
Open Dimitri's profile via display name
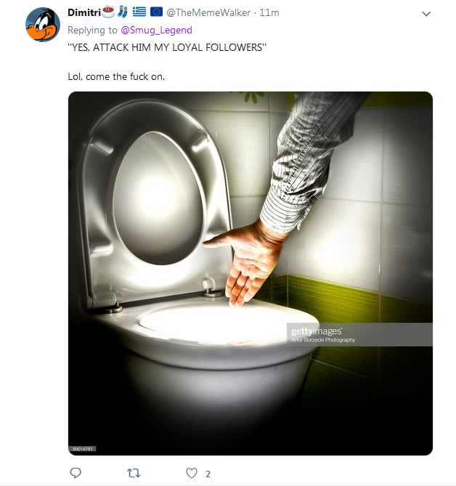click(84, 12)
